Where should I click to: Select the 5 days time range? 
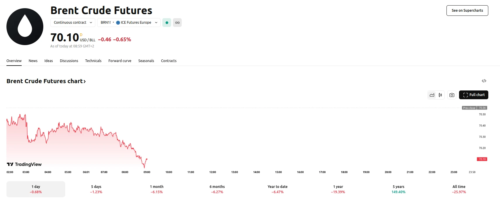tap(96, 189)
